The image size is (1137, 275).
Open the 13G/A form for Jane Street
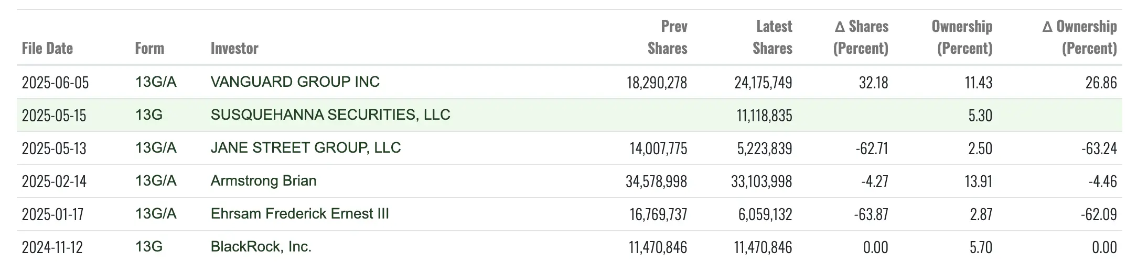(x=156, y=148)
